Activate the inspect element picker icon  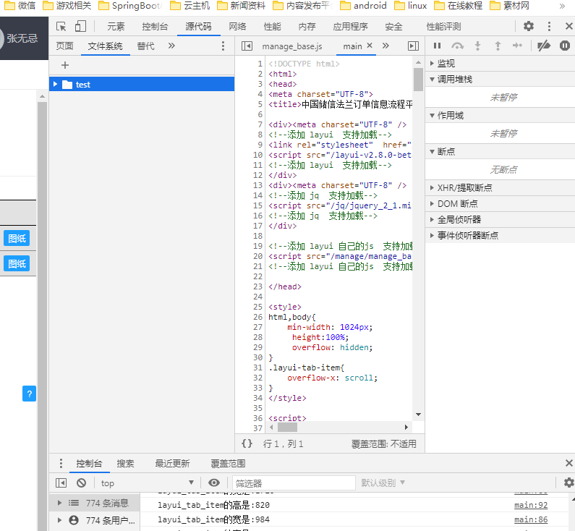[x=61, y=26]
